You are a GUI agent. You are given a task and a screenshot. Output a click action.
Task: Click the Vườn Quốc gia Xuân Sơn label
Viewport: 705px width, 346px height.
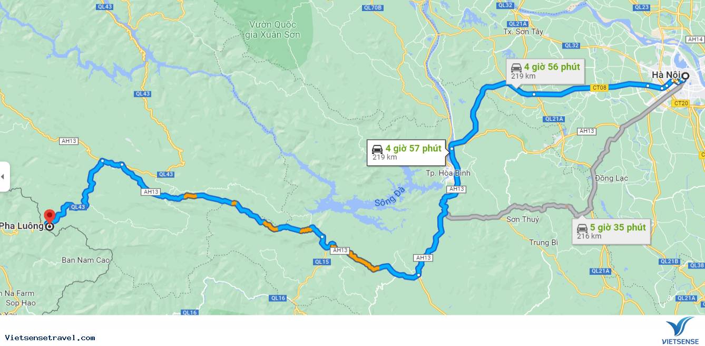click(273, 30)
